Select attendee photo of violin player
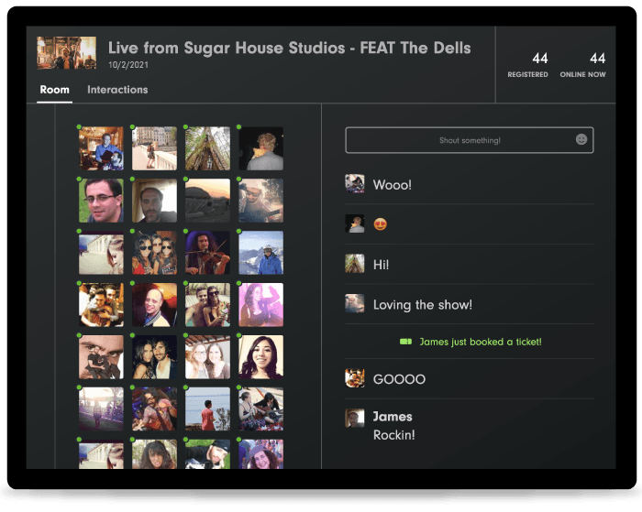This screenshot has width=642, height=512. pos(207,252)
